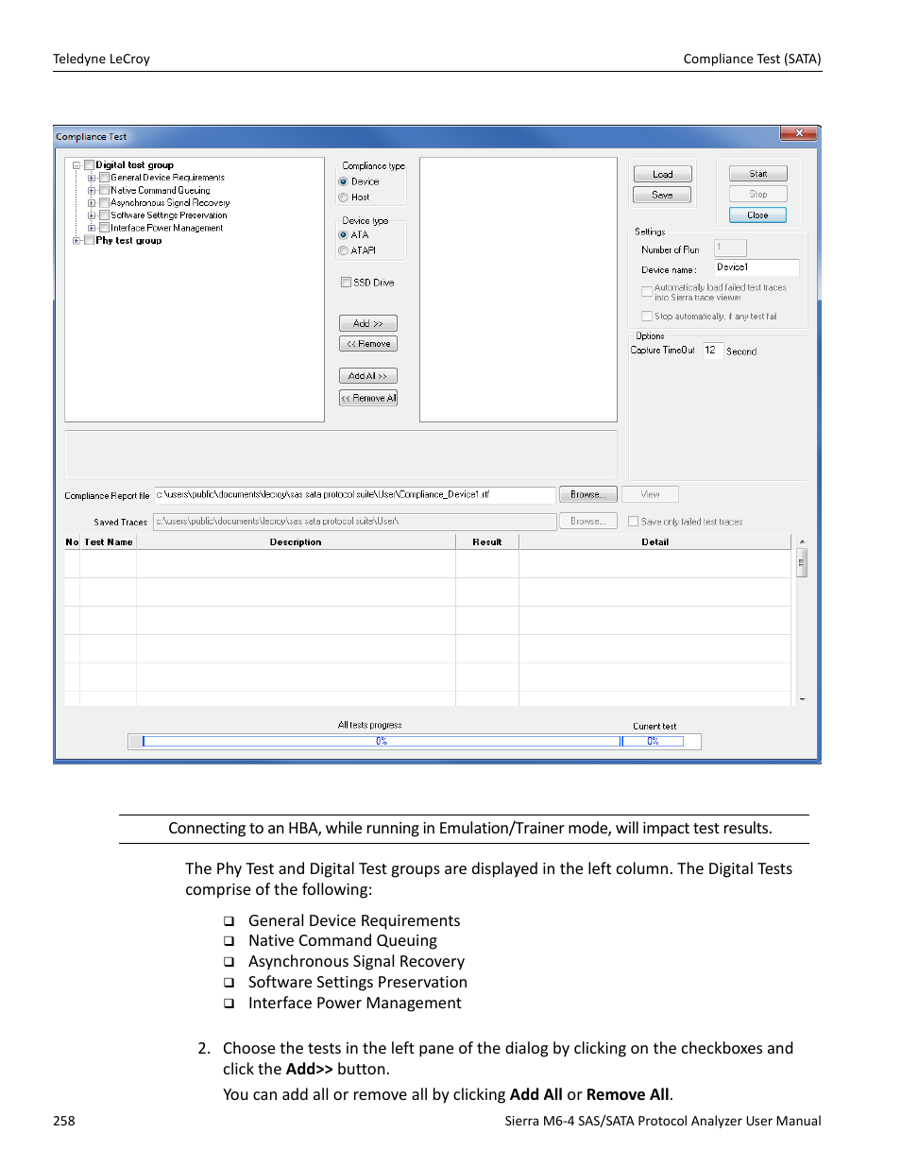Click the Add All >> button
Image resolution: width=901 pixels, height=1167 pixels.
[x=368, y=376]
